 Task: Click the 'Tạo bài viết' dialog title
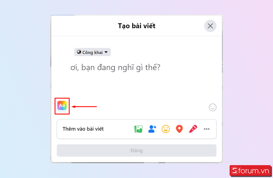137,26
